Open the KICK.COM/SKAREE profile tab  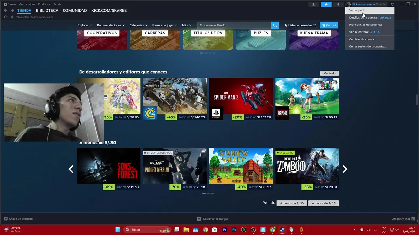(x=109, y=10)
